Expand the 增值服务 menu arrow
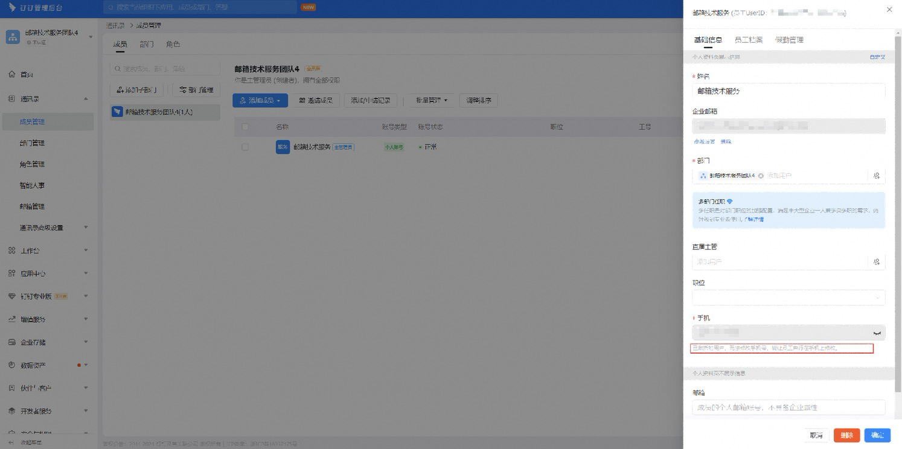Image resolution: width=902 pixels, height=449 pixels. tap(86, 319)
